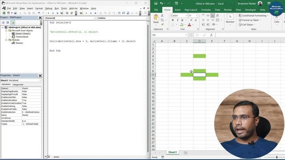Click the View Microsoft Excel icon in VBA toolbar
Image resolution: width=285 pixels, height=160 pixels.
[4, 13]
